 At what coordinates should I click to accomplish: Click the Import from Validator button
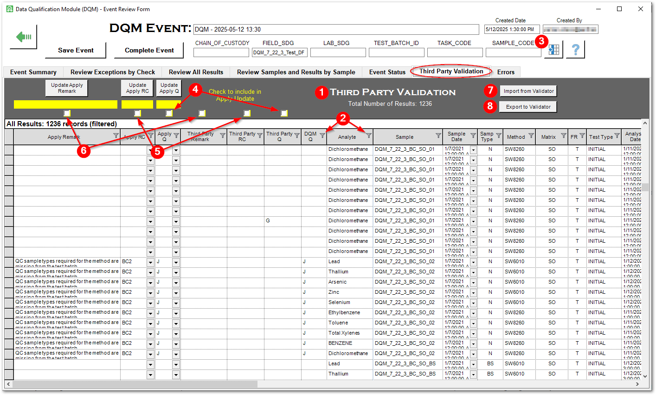click(x=528, y=91)
